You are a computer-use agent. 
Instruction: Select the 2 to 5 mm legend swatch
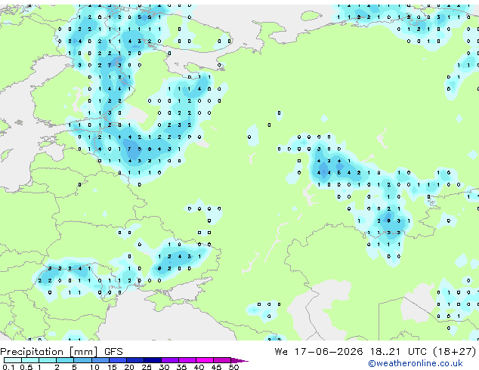coord(65,360)
